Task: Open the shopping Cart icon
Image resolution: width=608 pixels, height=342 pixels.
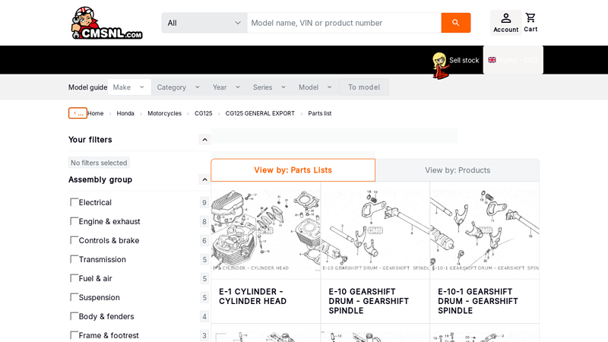Action: pos(530,23)
